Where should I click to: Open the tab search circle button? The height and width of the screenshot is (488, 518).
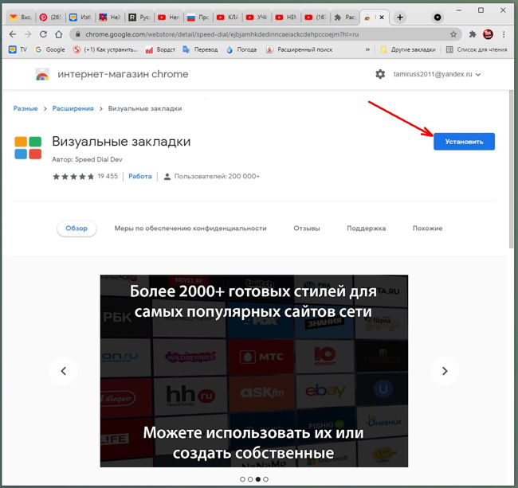[x=438, y=18]
